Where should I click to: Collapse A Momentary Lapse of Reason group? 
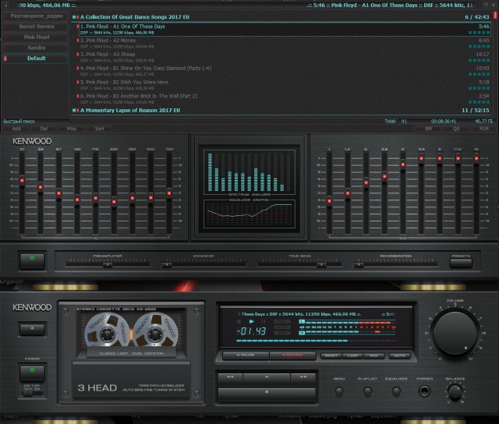(x=74, y=111)
